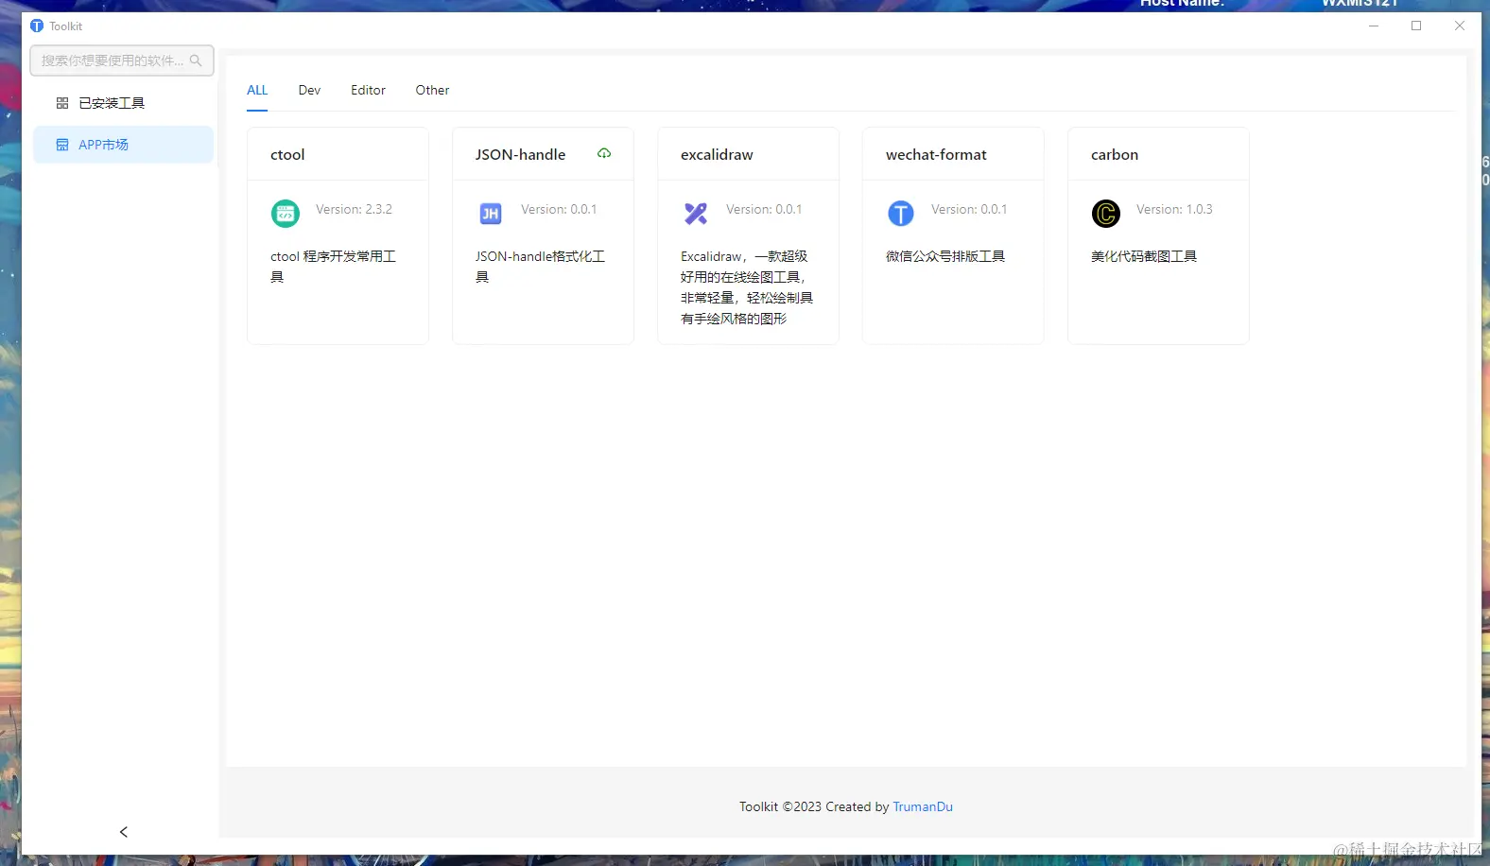Click the ctool card title
The width and height of the screenshot is (1490, 866).
[287, 155]
